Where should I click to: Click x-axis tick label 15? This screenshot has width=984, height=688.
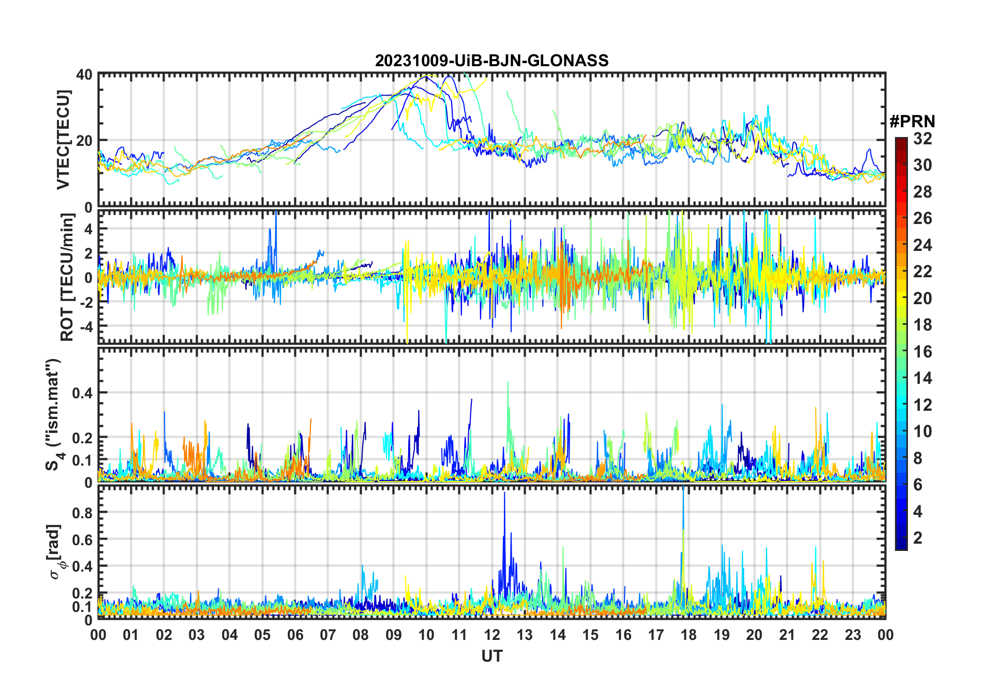coord(590,635)
